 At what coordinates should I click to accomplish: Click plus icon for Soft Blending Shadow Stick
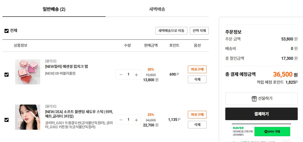136,120
